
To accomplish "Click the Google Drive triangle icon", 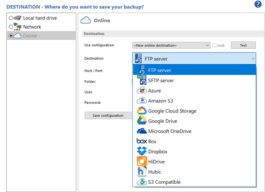I will pos(142,121).
